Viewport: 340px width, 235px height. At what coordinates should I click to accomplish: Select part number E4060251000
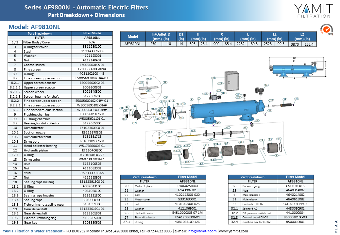[x=187, y=186]
